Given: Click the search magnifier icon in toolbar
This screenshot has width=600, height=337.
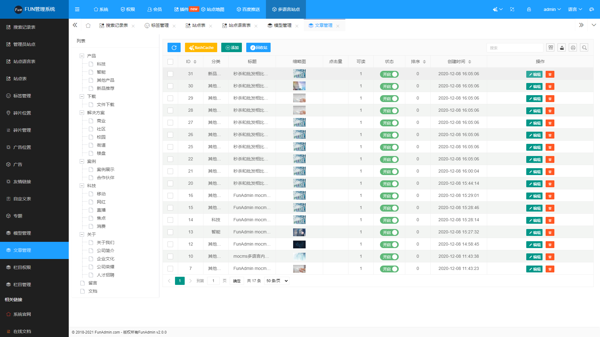Looking at the screenshot, I should pos(584,47).
